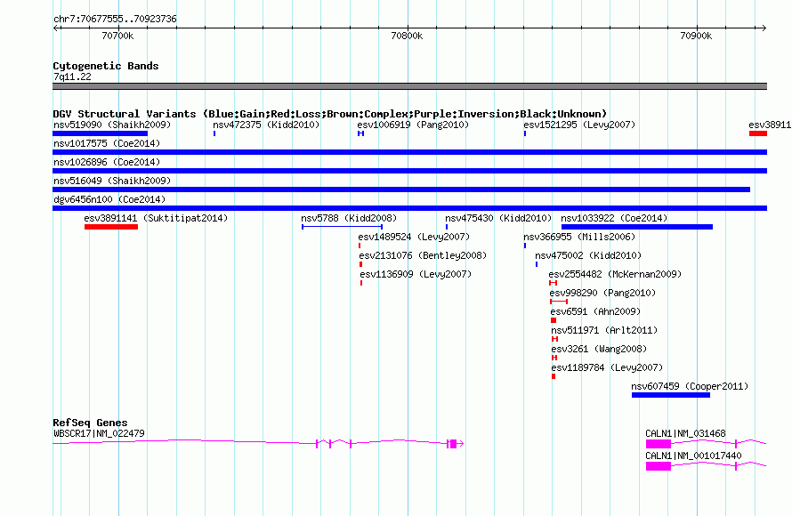Click nsv475002 (Kidd2010) label
This screenshot has width=792, height=516.
tap(588, 255)
